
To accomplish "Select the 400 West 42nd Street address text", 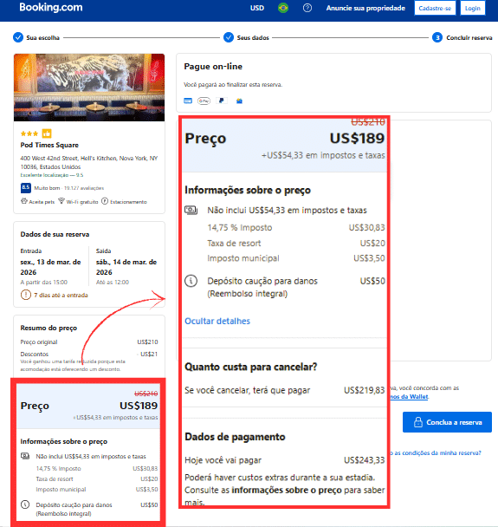I will [88, 162].
